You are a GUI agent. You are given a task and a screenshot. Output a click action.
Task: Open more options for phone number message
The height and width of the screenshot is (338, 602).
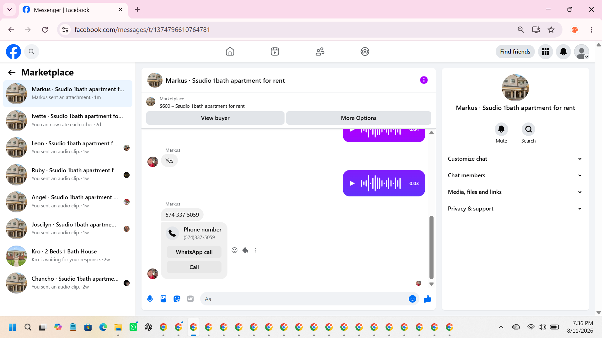tap(256, 250)
